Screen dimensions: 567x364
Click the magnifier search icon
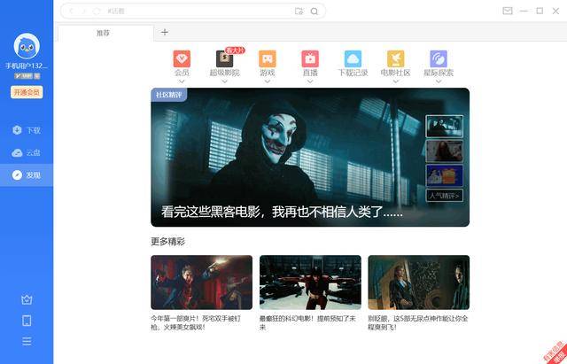pos(315,12)
